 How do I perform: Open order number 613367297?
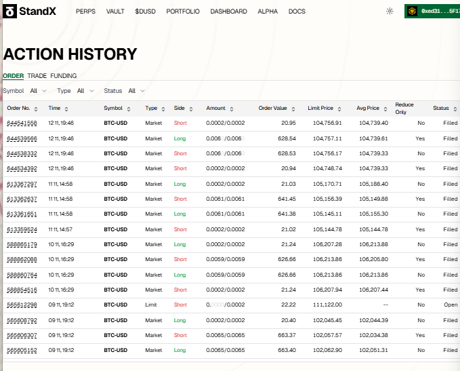[22, 184]
